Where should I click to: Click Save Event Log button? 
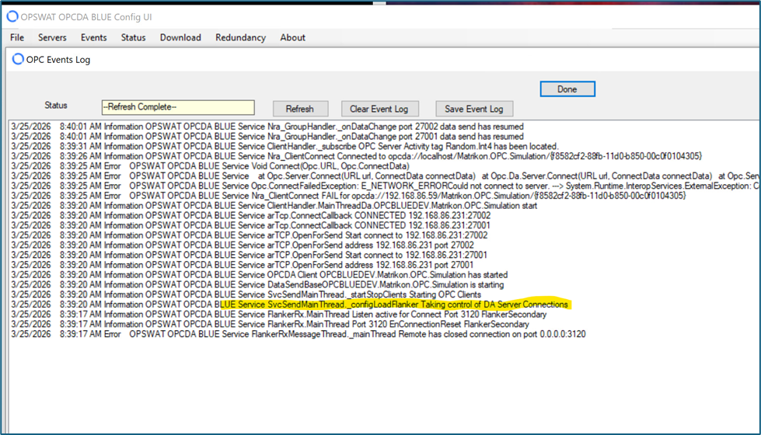click(473, 109)
